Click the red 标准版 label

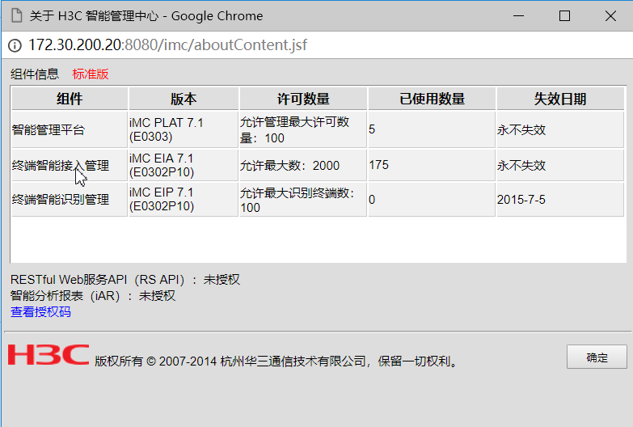[x=91, y=74]
